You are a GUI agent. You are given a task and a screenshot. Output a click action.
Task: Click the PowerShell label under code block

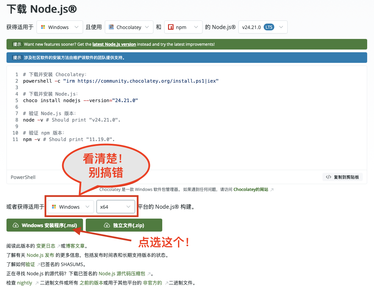point(23,177)
